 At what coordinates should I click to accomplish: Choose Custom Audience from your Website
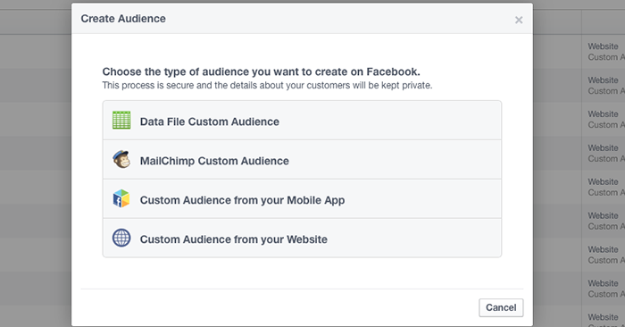click(x=302, y=238)
